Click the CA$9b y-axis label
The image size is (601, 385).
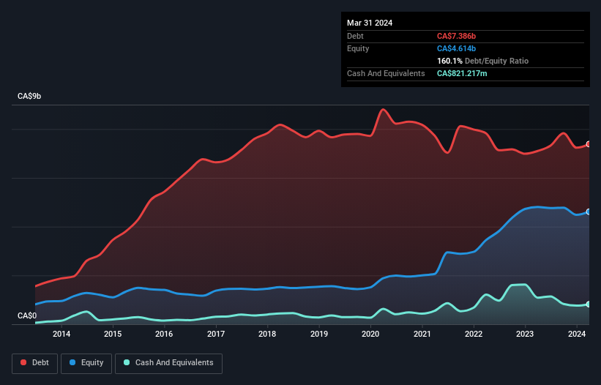pyautogui.click(x=29, y=96)
